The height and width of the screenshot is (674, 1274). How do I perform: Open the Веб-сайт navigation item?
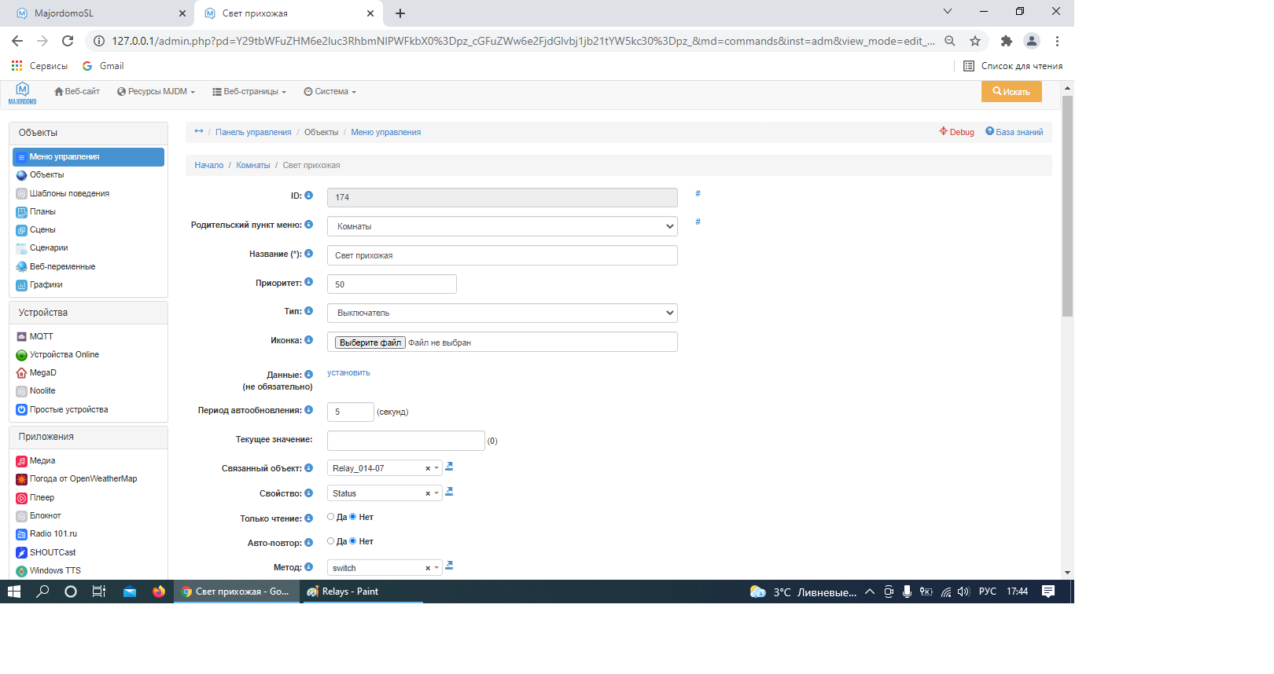pos(77,92)
